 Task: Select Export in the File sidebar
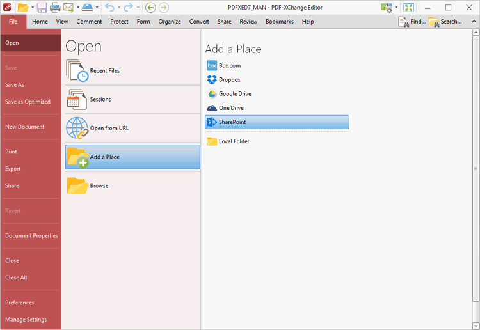(x=31, y=169)
